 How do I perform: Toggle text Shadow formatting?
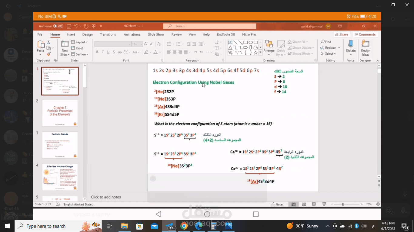click(x=114, y=52)
